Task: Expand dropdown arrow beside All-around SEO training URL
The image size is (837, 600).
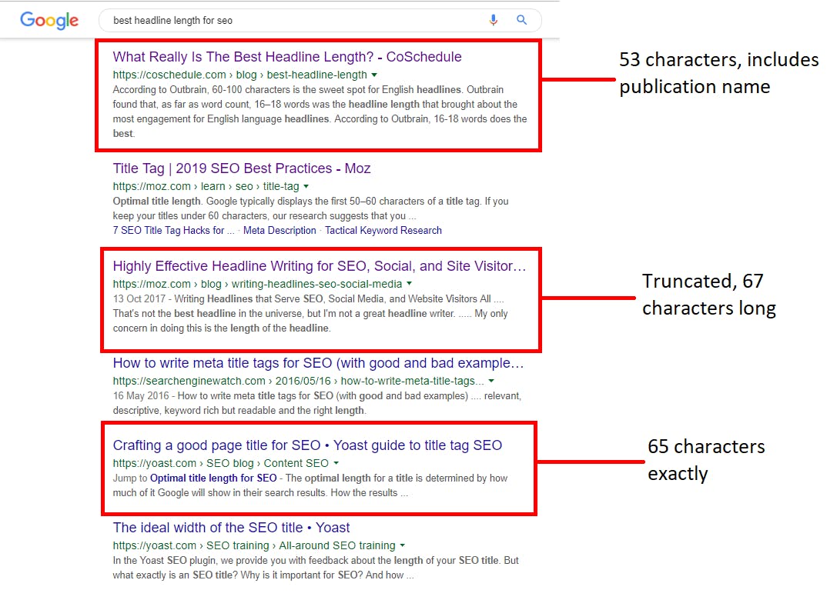Action: [x=403, y=546]
